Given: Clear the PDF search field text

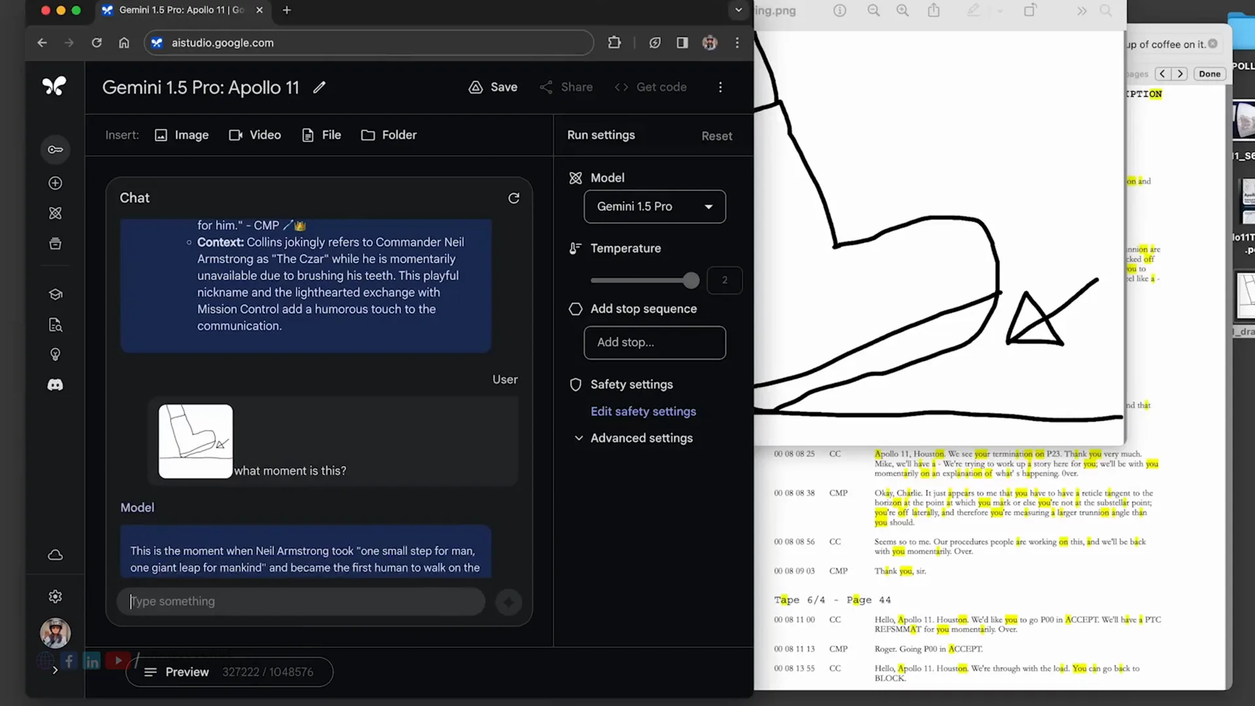Looking at the screenshot, I should [x=1213, y=44].
